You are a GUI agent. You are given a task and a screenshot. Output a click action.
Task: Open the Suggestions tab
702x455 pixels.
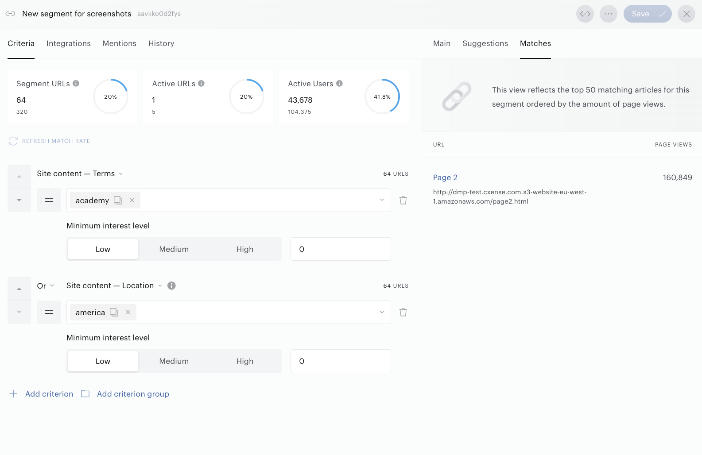(485, 43)
